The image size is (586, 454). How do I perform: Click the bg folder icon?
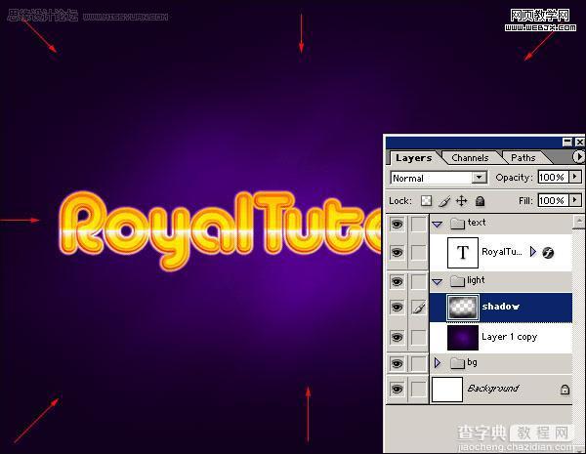point(457,363)
